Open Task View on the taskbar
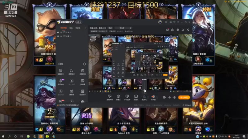This screenshot has height=139, width=248. pos(21,136)
